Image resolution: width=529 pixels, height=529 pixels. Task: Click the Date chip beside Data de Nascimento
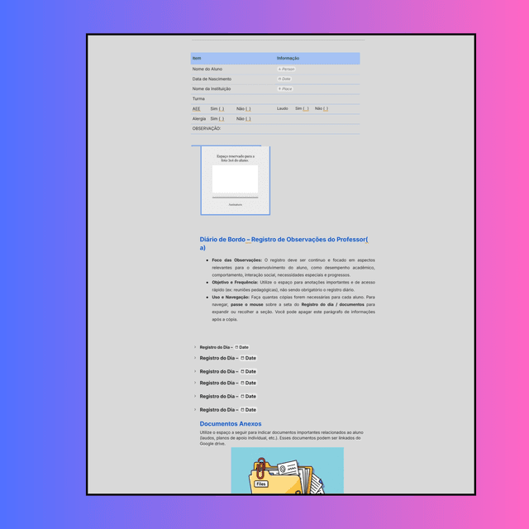[285, 79]
